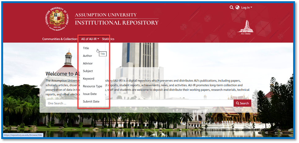Viewport: 299px width, 143px height.
Task: Open the AU-Home building icon link
Action: coord(245,27)
